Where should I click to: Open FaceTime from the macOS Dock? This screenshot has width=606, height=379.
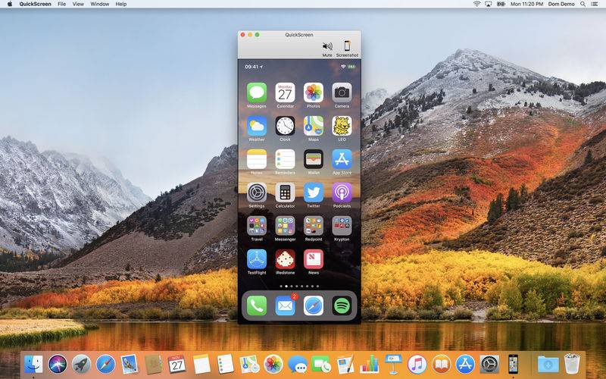[321, 365]
